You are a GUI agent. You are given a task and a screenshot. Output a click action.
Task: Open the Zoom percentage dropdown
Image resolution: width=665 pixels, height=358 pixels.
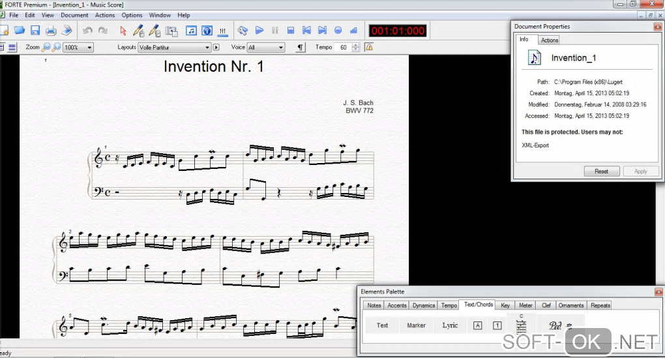(89, 48)
